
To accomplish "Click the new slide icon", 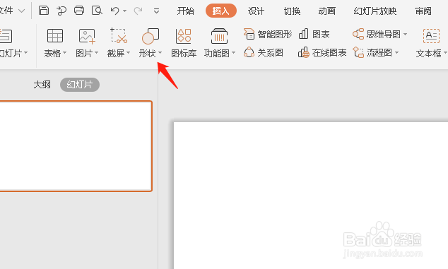I will point(6,36).
